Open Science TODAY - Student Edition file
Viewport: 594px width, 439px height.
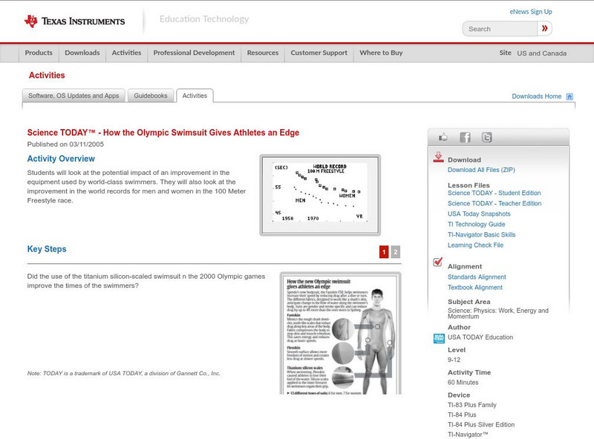(x=494, y=193)
